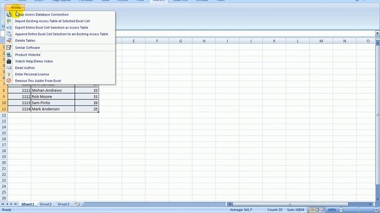The image size is (380, 213).
Task: Click the horizontal scrollbar left arrow
Action: tap(230, 204)
